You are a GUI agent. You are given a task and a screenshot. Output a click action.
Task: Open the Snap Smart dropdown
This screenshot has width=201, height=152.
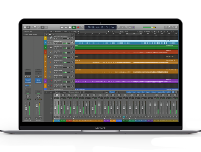[131, 32]
